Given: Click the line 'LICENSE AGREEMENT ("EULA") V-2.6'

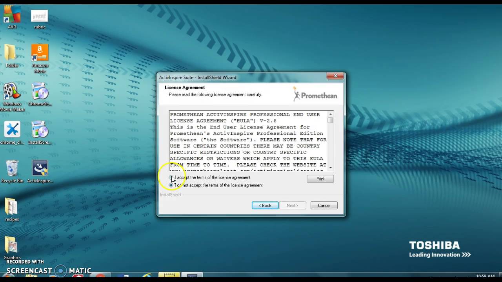Looking at the screenshot, I should tap(223, 121).
